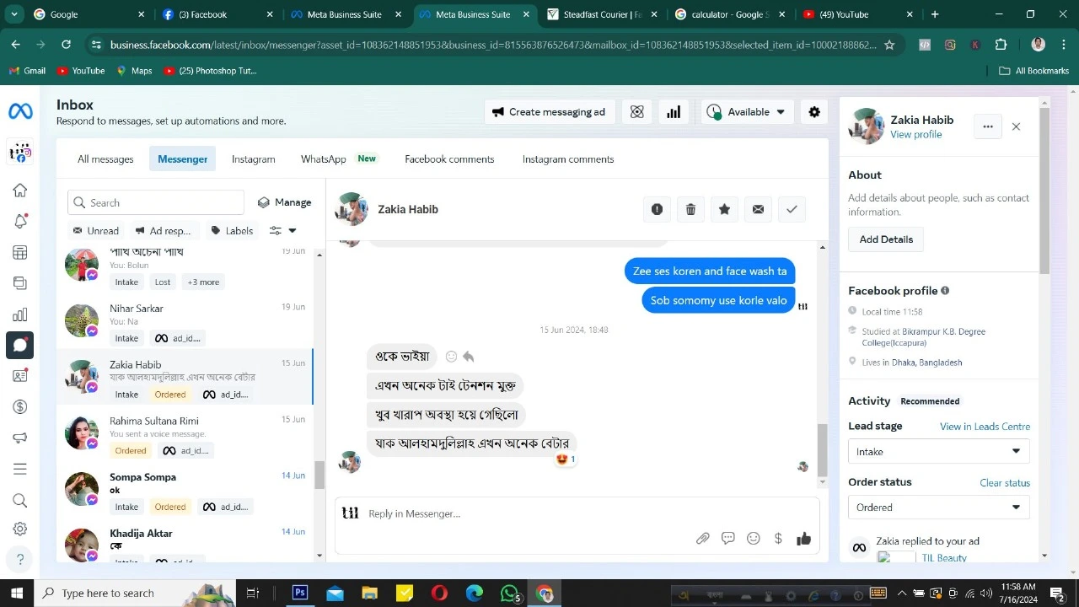Attach a file using the paperclip icon

point(702,539)
